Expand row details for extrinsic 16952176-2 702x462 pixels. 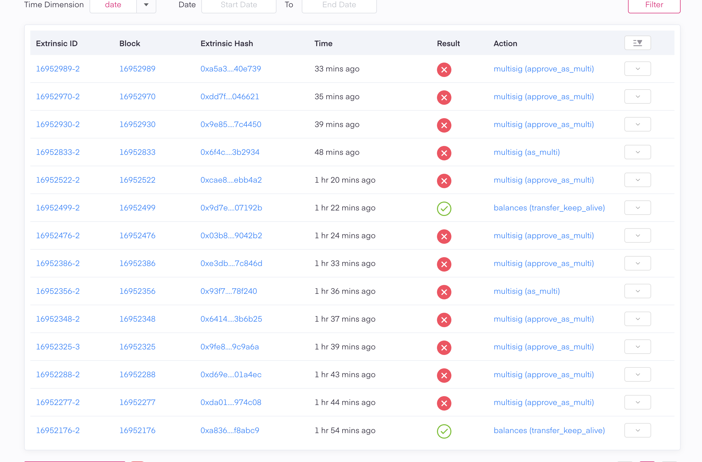637,430
